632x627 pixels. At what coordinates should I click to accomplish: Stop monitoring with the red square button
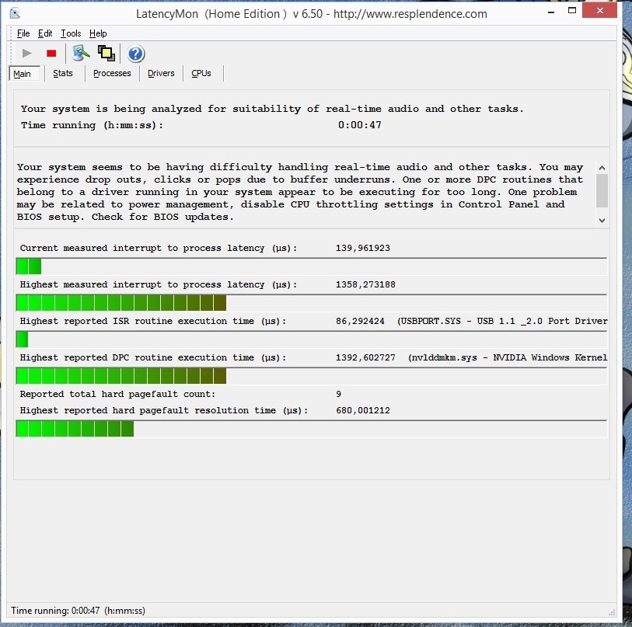point(51,53)
